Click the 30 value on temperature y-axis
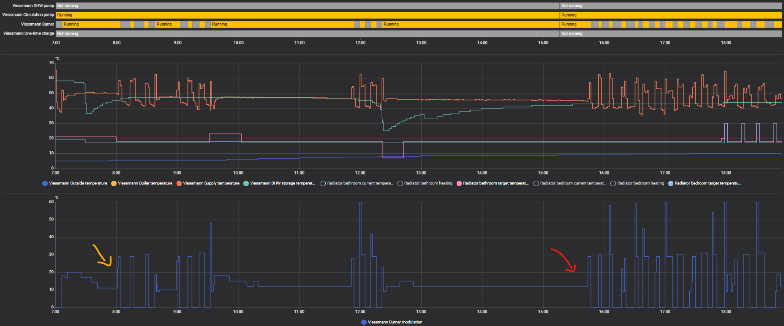This screenshot has width=784, height=326. click(x=51, y=123)
